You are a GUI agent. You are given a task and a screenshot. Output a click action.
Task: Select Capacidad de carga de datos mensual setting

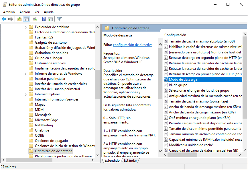[203, 150]
